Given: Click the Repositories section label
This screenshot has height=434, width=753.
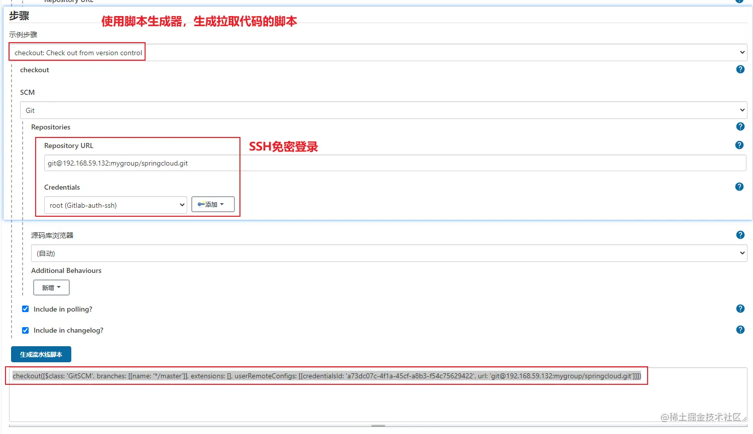Looking at the screenshot, I should [51, 127].
